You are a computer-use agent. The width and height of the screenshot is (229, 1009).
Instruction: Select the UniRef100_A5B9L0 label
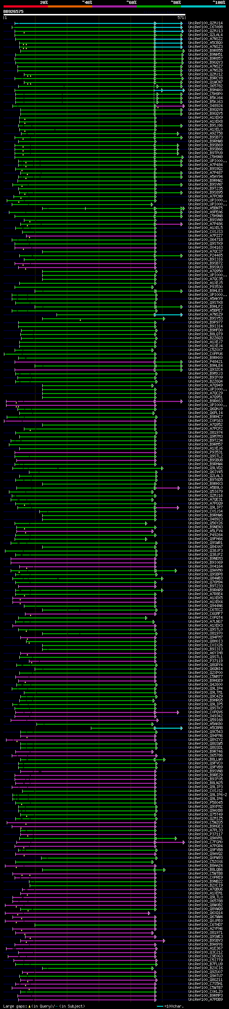pos(205,487)
